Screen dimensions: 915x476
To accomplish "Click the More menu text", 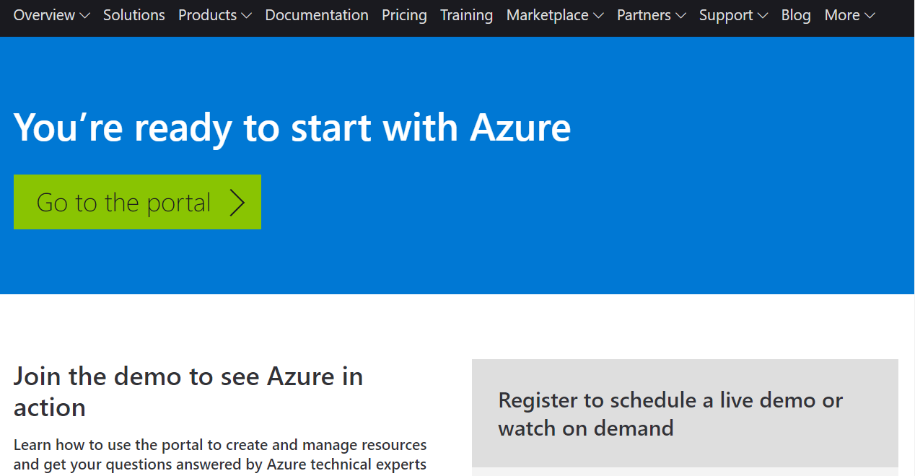I will point(841,15).
